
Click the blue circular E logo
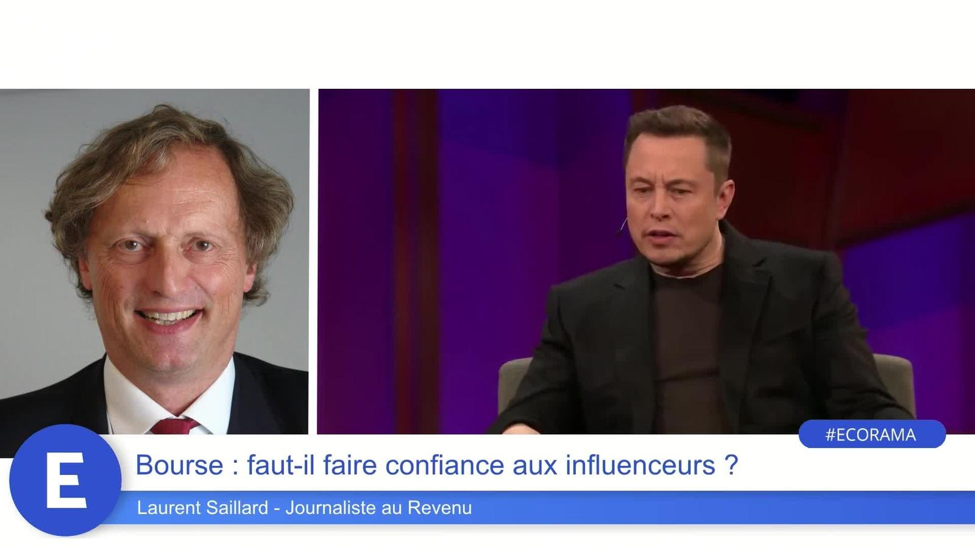click(65, 480)
